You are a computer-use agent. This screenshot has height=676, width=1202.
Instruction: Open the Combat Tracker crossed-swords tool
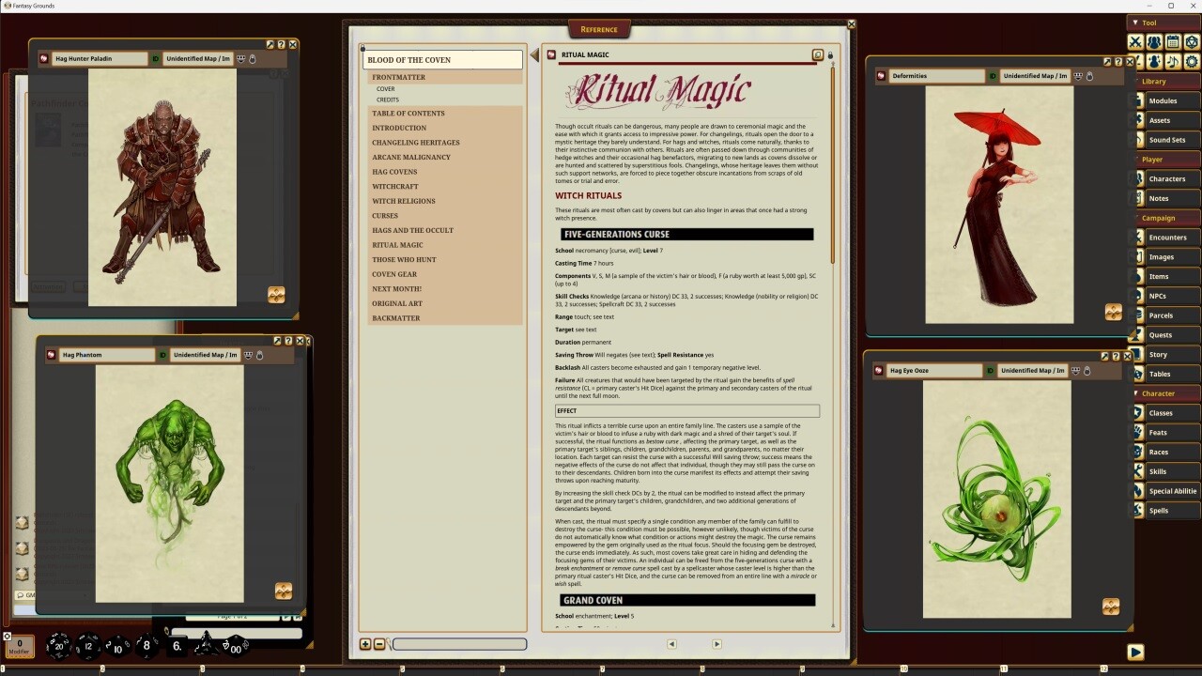1135,42
